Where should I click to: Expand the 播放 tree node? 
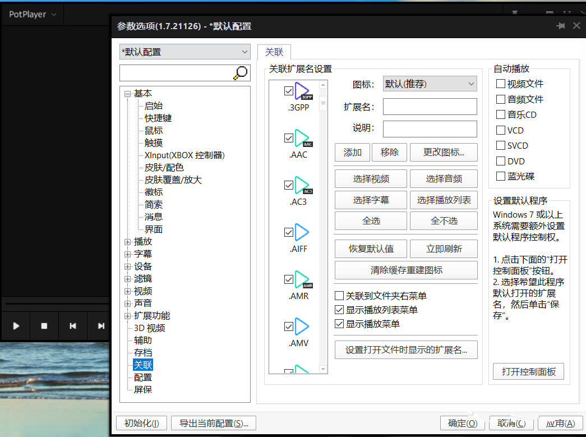pyautogui.click(x=127, y=242)
